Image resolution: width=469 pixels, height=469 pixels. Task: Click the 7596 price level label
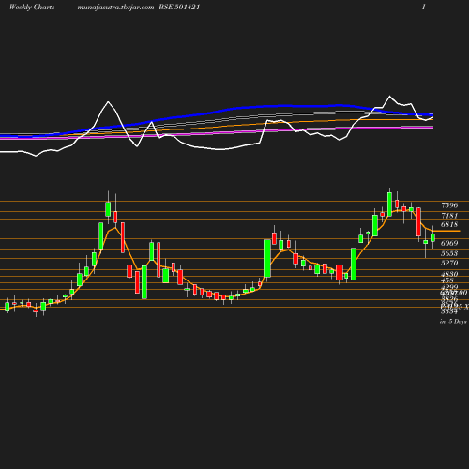[x=449, y=205]
